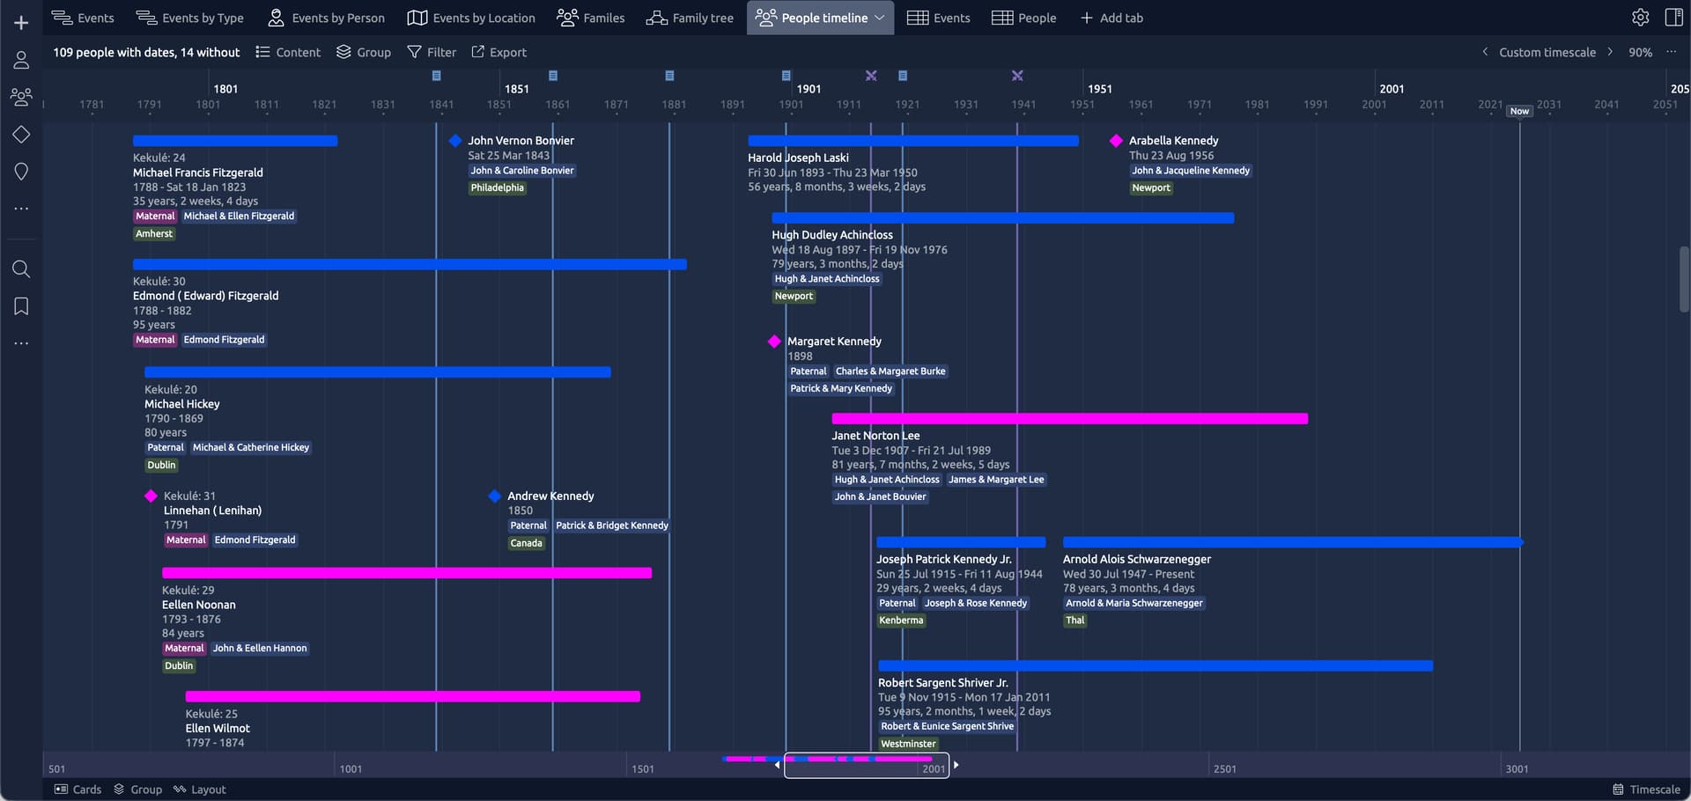Open the Content options menu
1691x801 pixels.
pos(288,53)
